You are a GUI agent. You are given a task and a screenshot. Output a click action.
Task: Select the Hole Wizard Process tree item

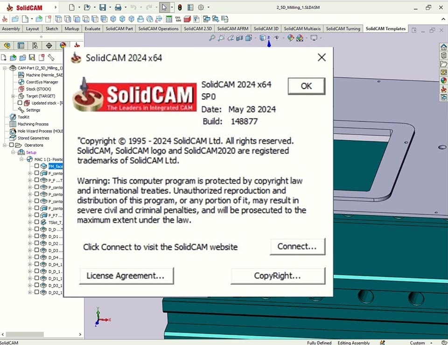pyautogui.click(x=36, y=131)
